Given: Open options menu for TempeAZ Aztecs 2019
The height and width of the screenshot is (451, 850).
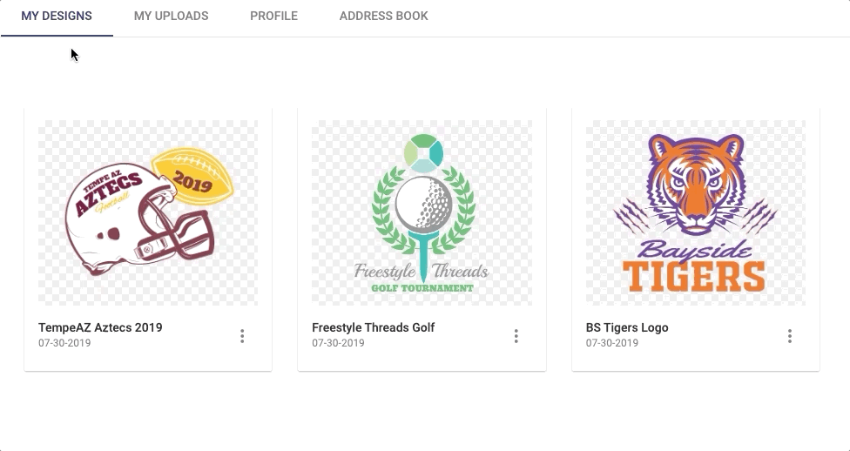Looking at the screenshot, I should (242, 336).
